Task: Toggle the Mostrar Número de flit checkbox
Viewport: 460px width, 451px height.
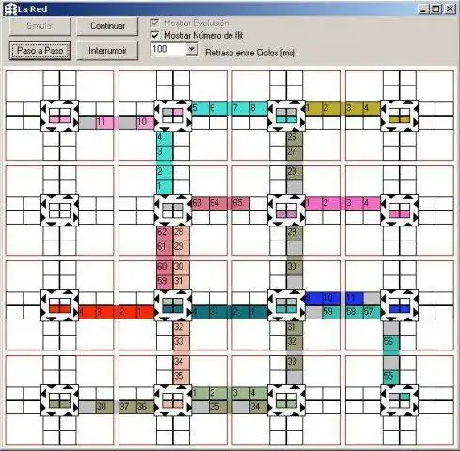Action: coord(154,36)
